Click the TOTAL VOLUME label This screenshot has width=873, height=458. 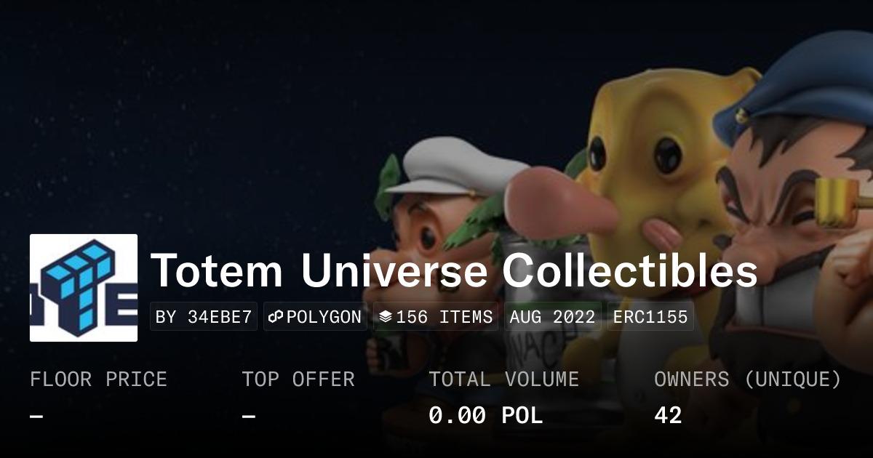pyautogui.click(x=503, y=379)
